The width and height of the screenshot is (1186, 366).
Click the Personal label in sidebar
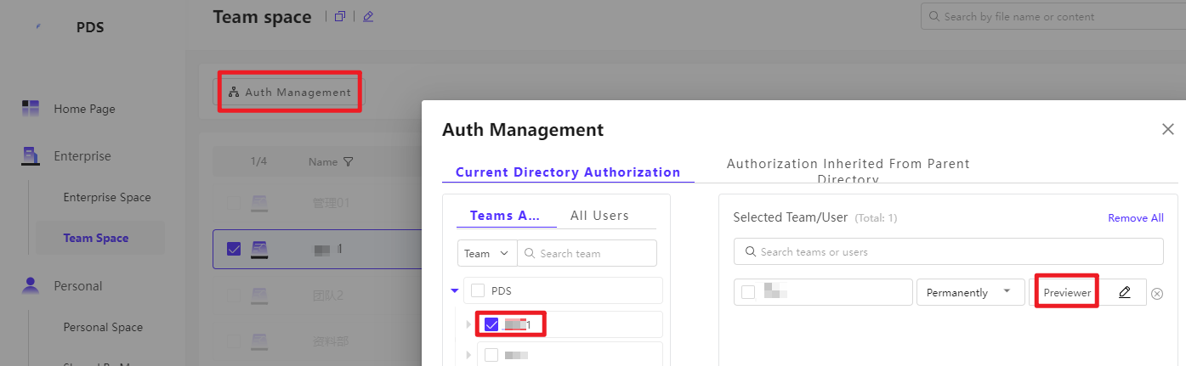point(78,286)
